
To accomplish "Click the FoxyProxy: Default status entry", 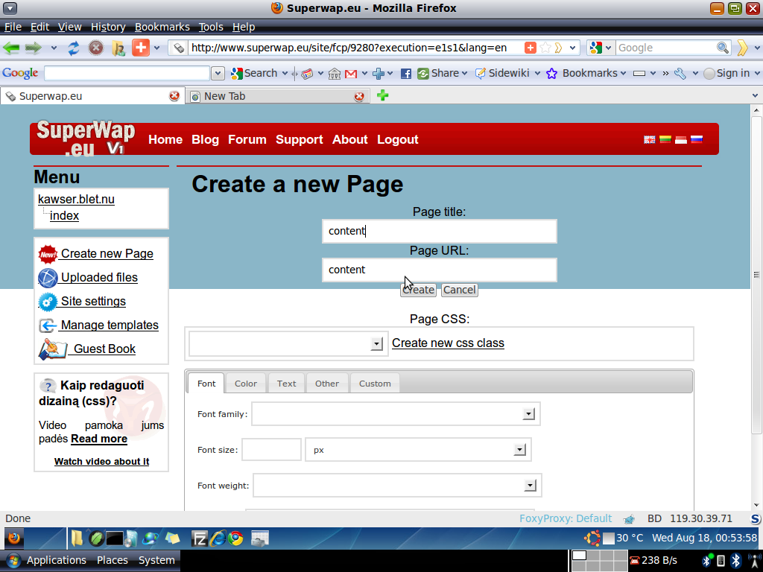I will pyautogui.click(x=566, y=518).
